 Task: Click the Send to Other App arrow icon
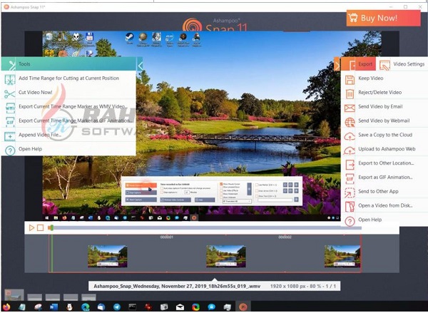[x=350, y=193]
